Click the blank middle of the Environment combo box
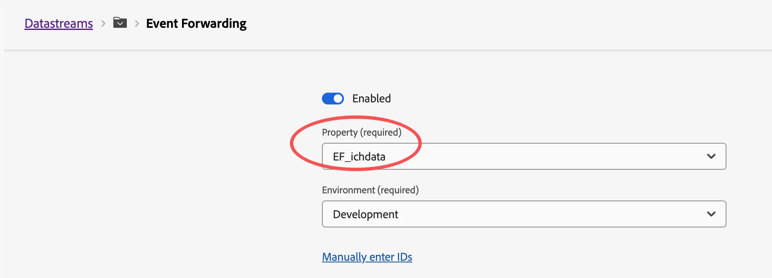 [x=548, y=214]
